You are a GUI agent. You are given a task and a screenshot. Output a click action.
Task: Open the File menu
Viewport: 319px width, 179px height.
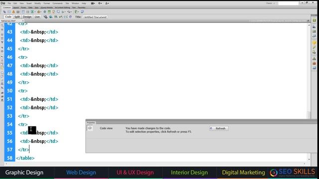tap(9, 3)
